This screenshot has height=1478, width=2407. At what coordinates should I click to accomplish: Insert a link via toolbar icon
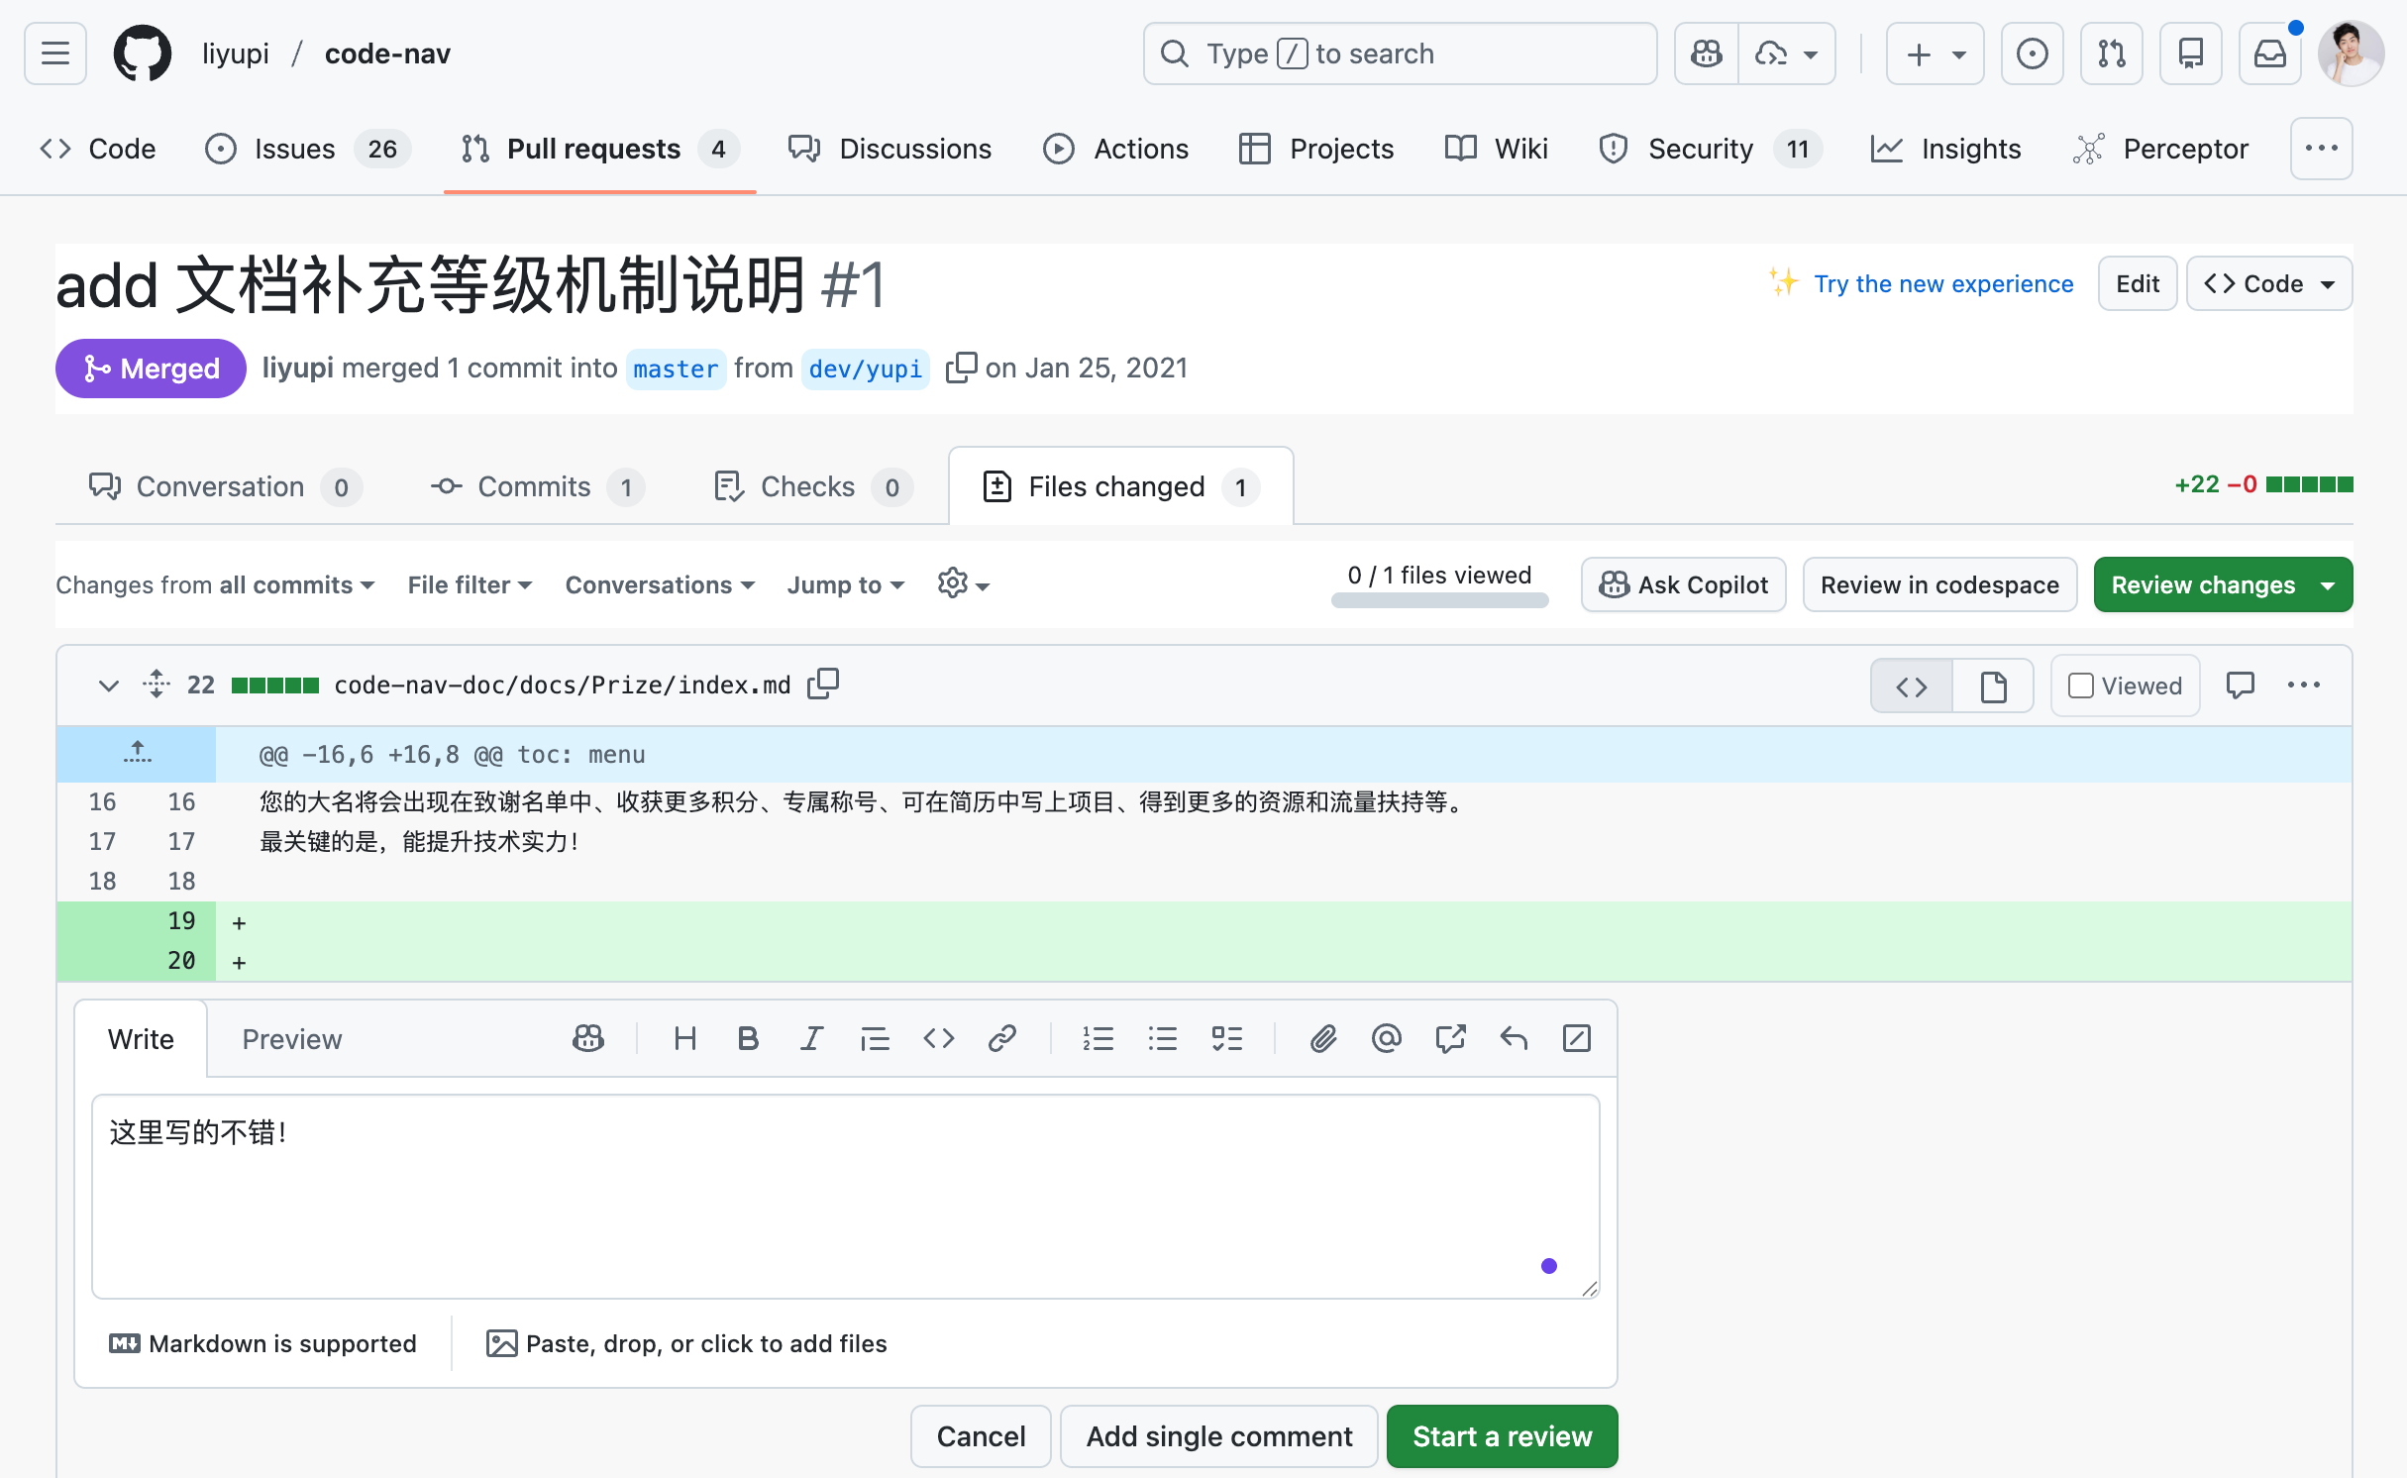pos(1001,1038)
